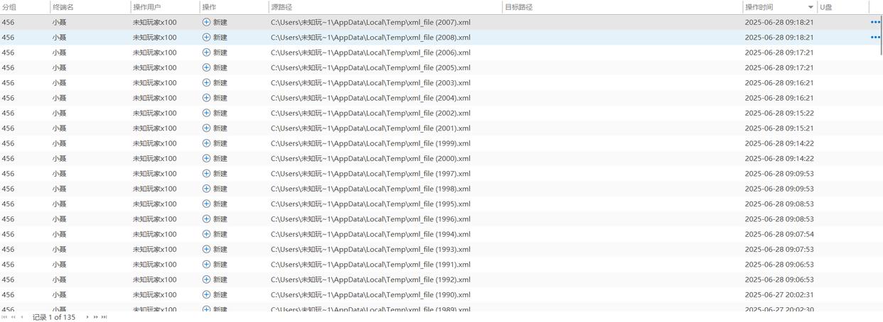The image size is (883, 322).
Task: Sort by the 操作 column header
Action: [x=209, y=7]
